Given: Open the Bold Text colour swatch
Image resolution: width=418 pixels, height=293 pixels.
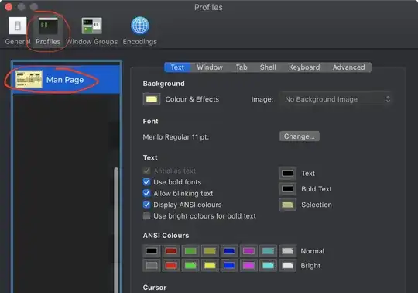Looking at the screenshot, I should (287, 189).
